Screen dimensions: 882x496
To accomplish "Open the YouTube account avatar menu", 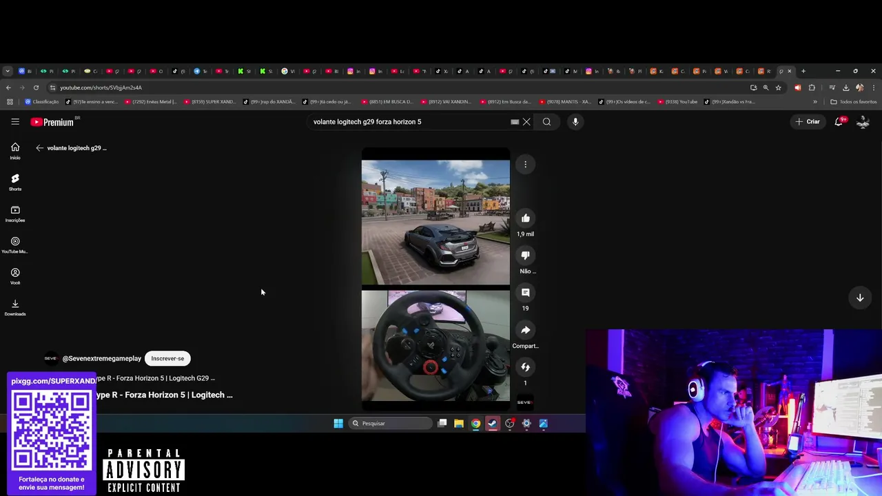I will point(863,122).
